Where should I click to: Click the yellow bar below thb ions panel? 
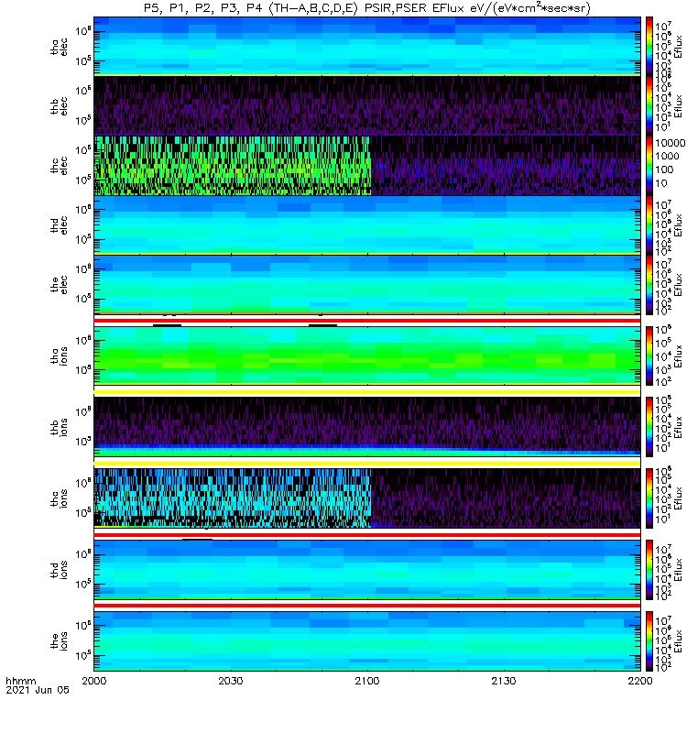click(367, 464)
